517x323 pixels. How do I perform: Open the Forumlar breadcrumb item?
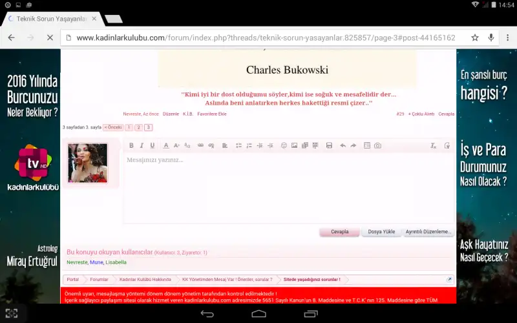pos(99,280)
